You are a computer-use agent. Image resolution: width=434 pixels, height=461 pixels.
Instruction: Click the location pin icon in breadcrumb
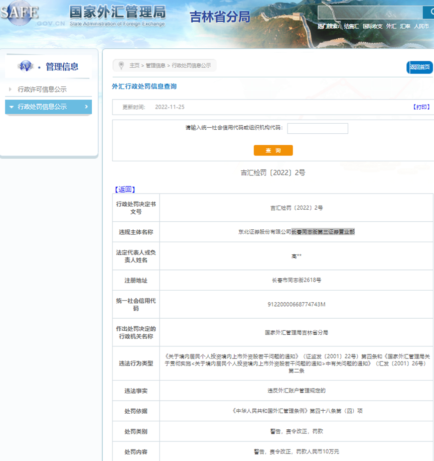click(121, 65)
